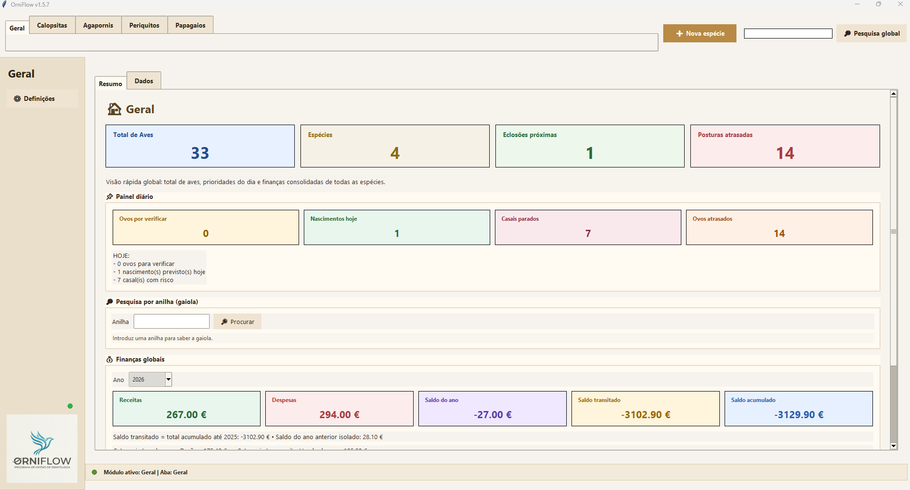This screenshot has width=910, height=490.
Task: Click the house icon beside Geral heading
Action: click(x=115, y=109)
